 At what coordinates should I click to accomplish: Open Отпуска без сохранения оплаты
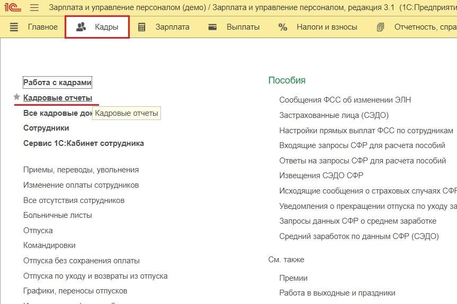point(82,261)
